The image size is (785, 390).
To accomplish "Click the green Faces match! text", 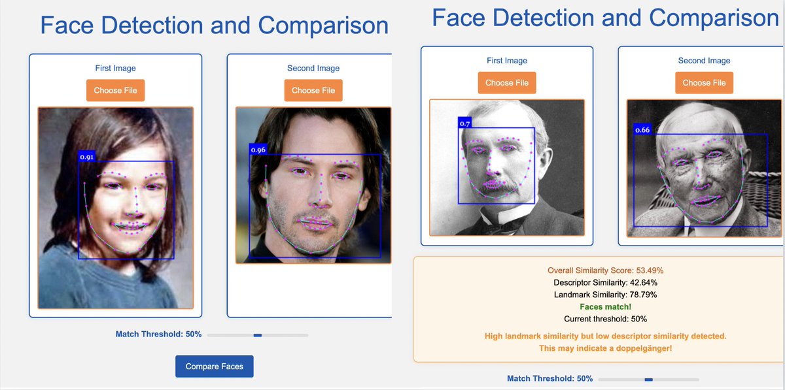I will pos(606,306).
